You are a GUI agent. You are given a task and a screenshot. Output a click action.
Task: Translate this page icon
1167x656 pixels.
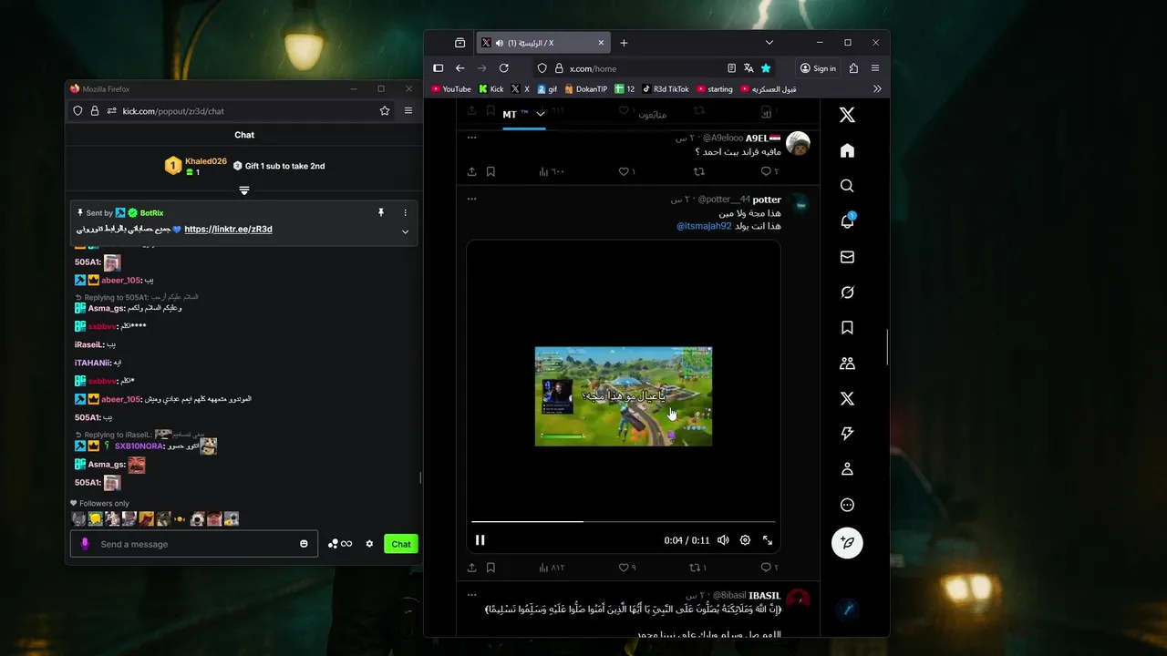click(x=749, y=68)
